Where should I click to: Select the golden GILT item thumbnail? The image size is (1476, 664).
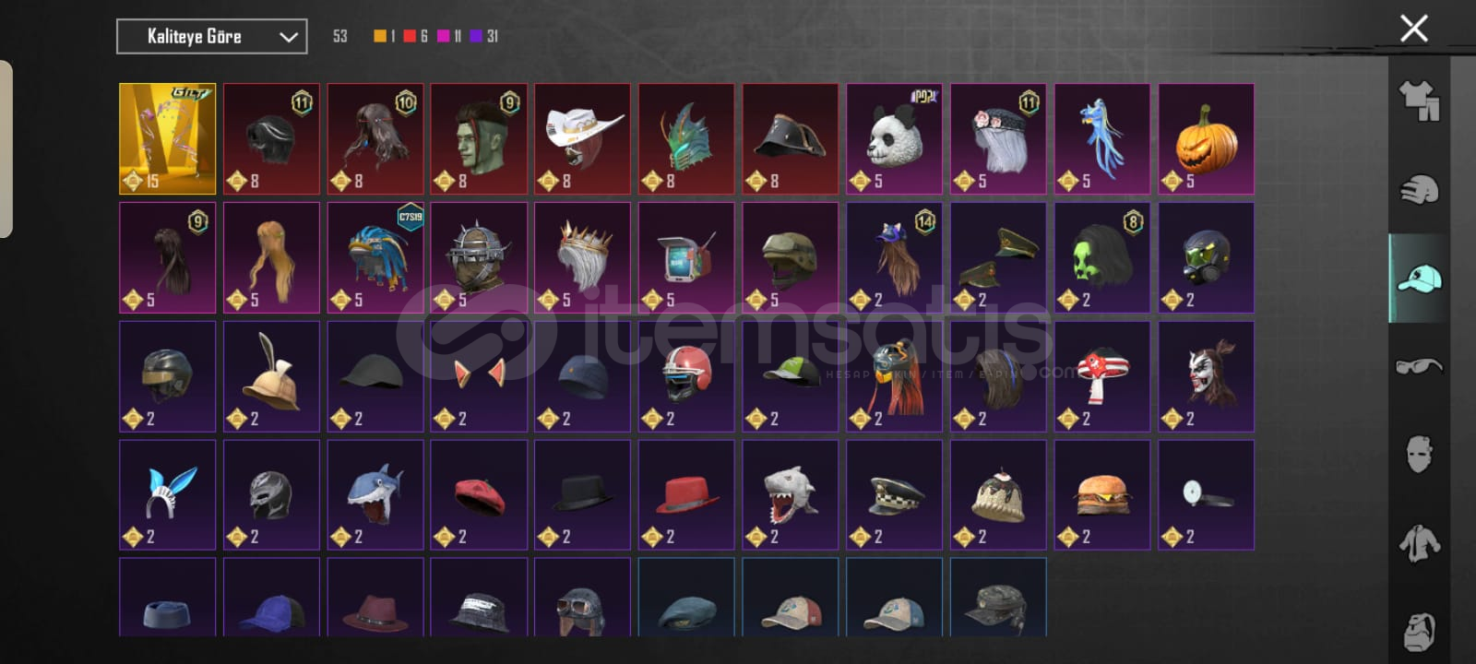[167, 139]
